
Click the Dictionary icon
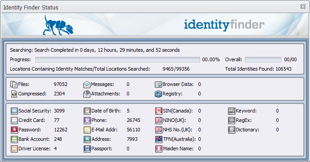point(232,130)
